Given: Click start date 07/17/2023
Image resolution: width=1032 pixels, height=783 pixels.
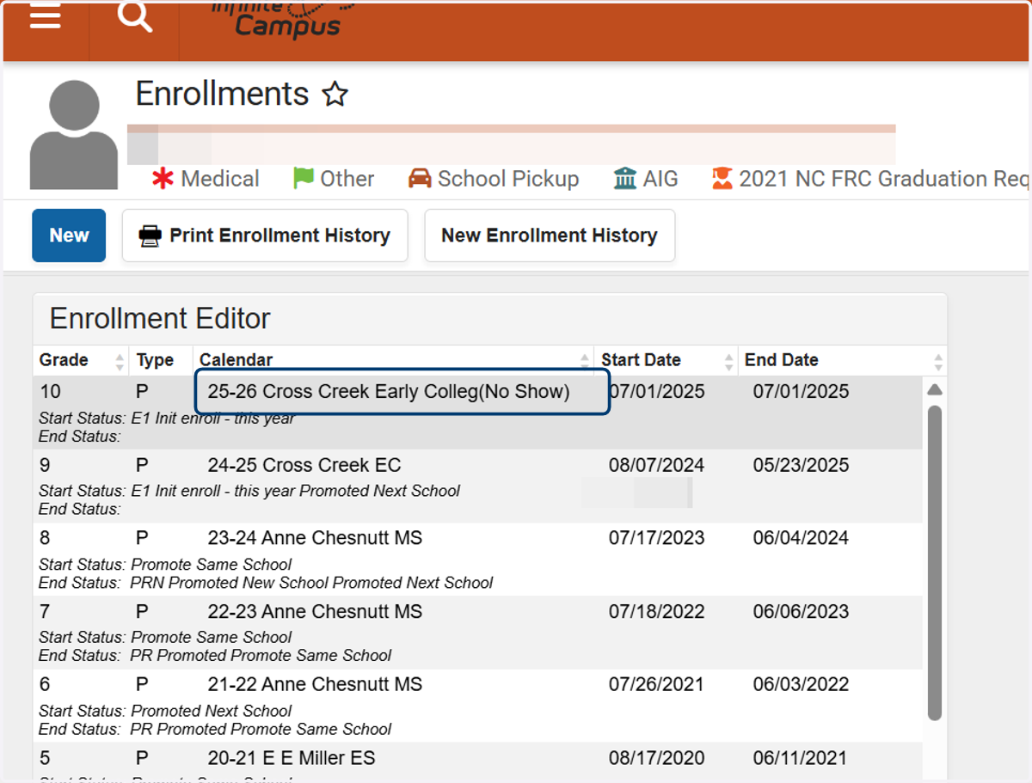Looking at the screenshot, I should coord(657,538).
